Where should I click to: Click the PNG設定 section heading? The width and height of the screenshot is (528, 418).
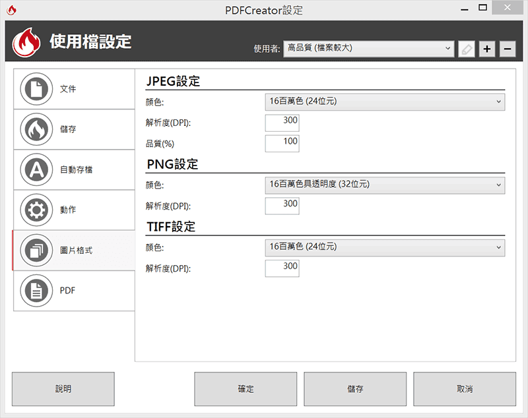(173, 164)
